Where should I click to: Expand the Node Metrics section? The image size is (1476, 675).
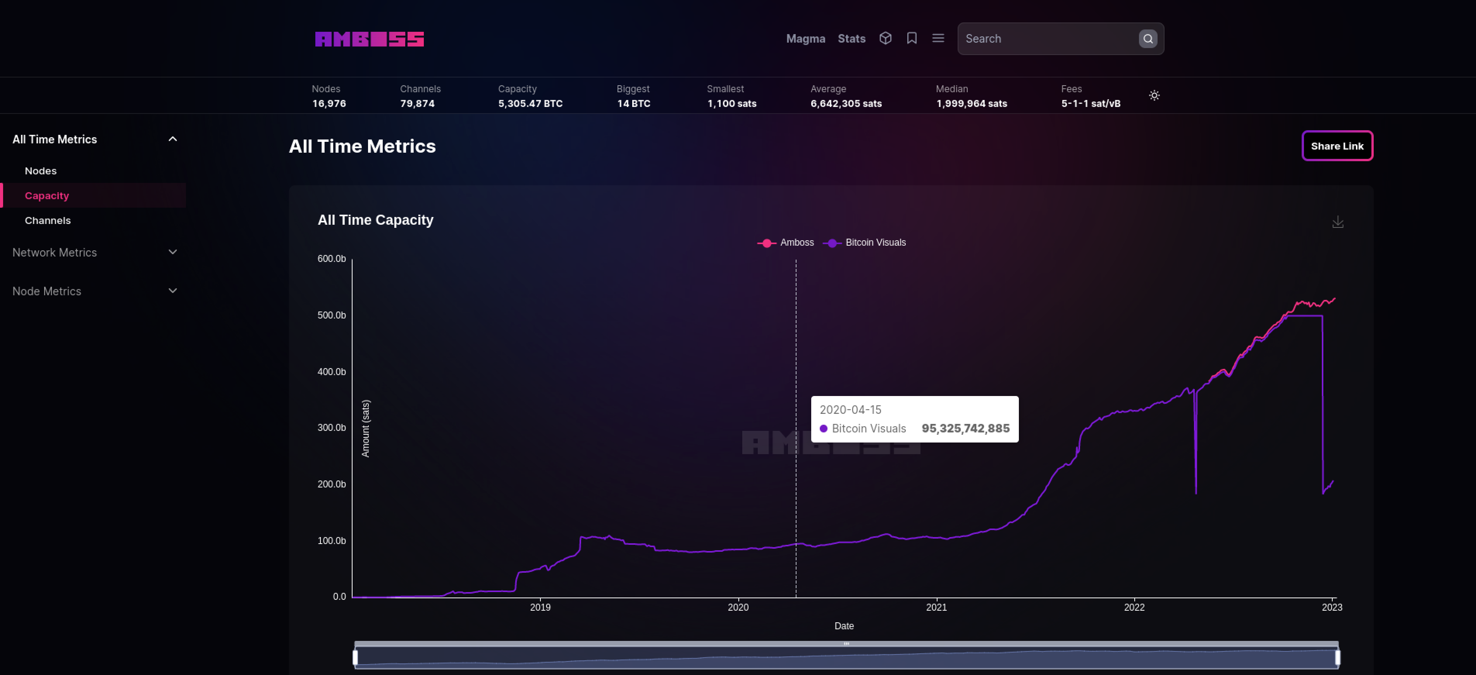pos(172,291)
